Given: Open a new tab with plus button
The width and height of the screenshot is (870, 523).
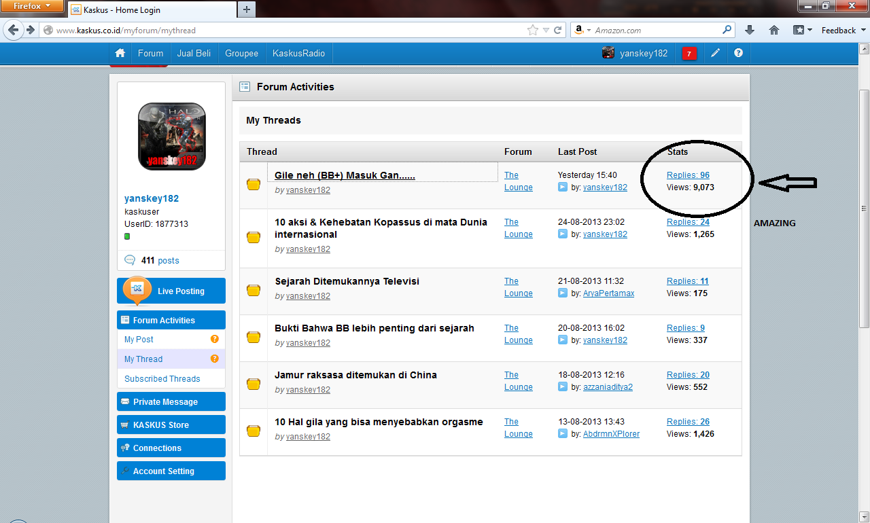Looking at the screenshot, I should pyautogui.click(x=247, y=10).
